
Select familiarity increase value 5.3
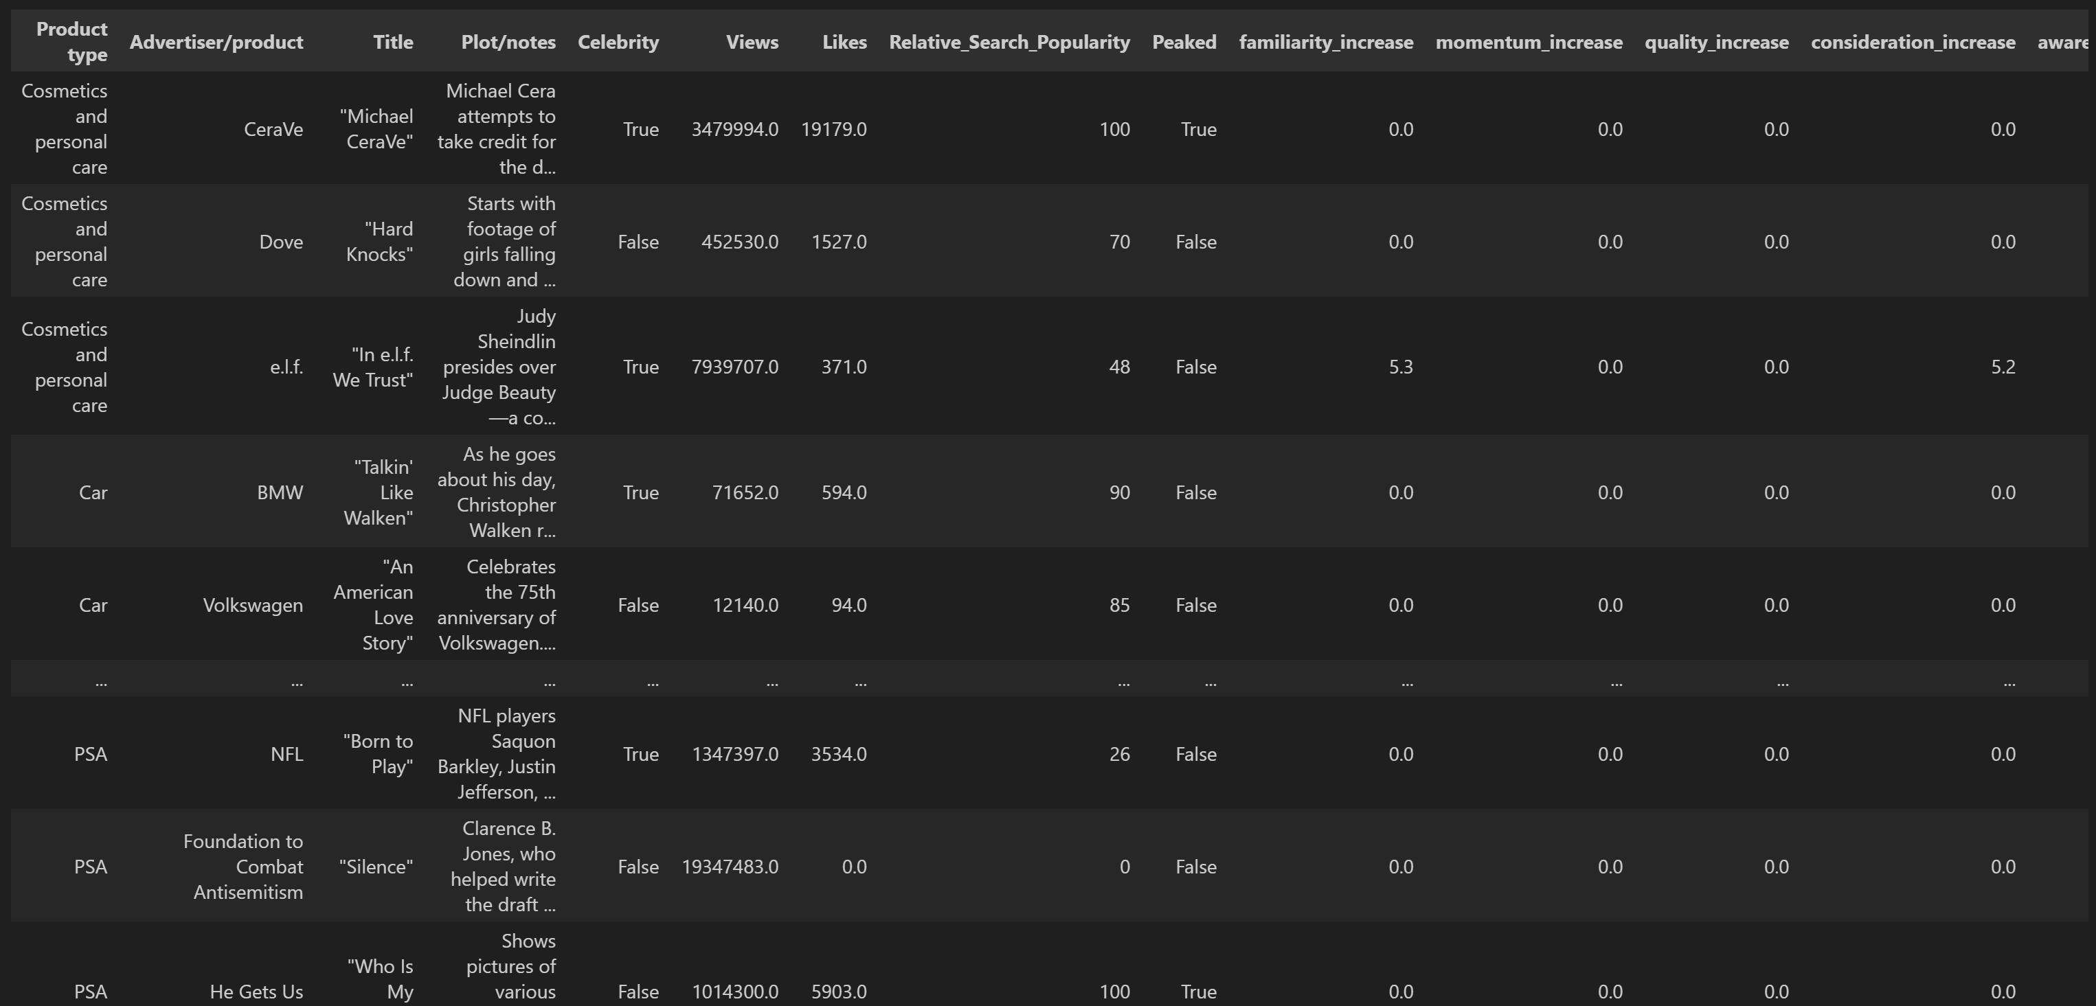click(1400, 367)
